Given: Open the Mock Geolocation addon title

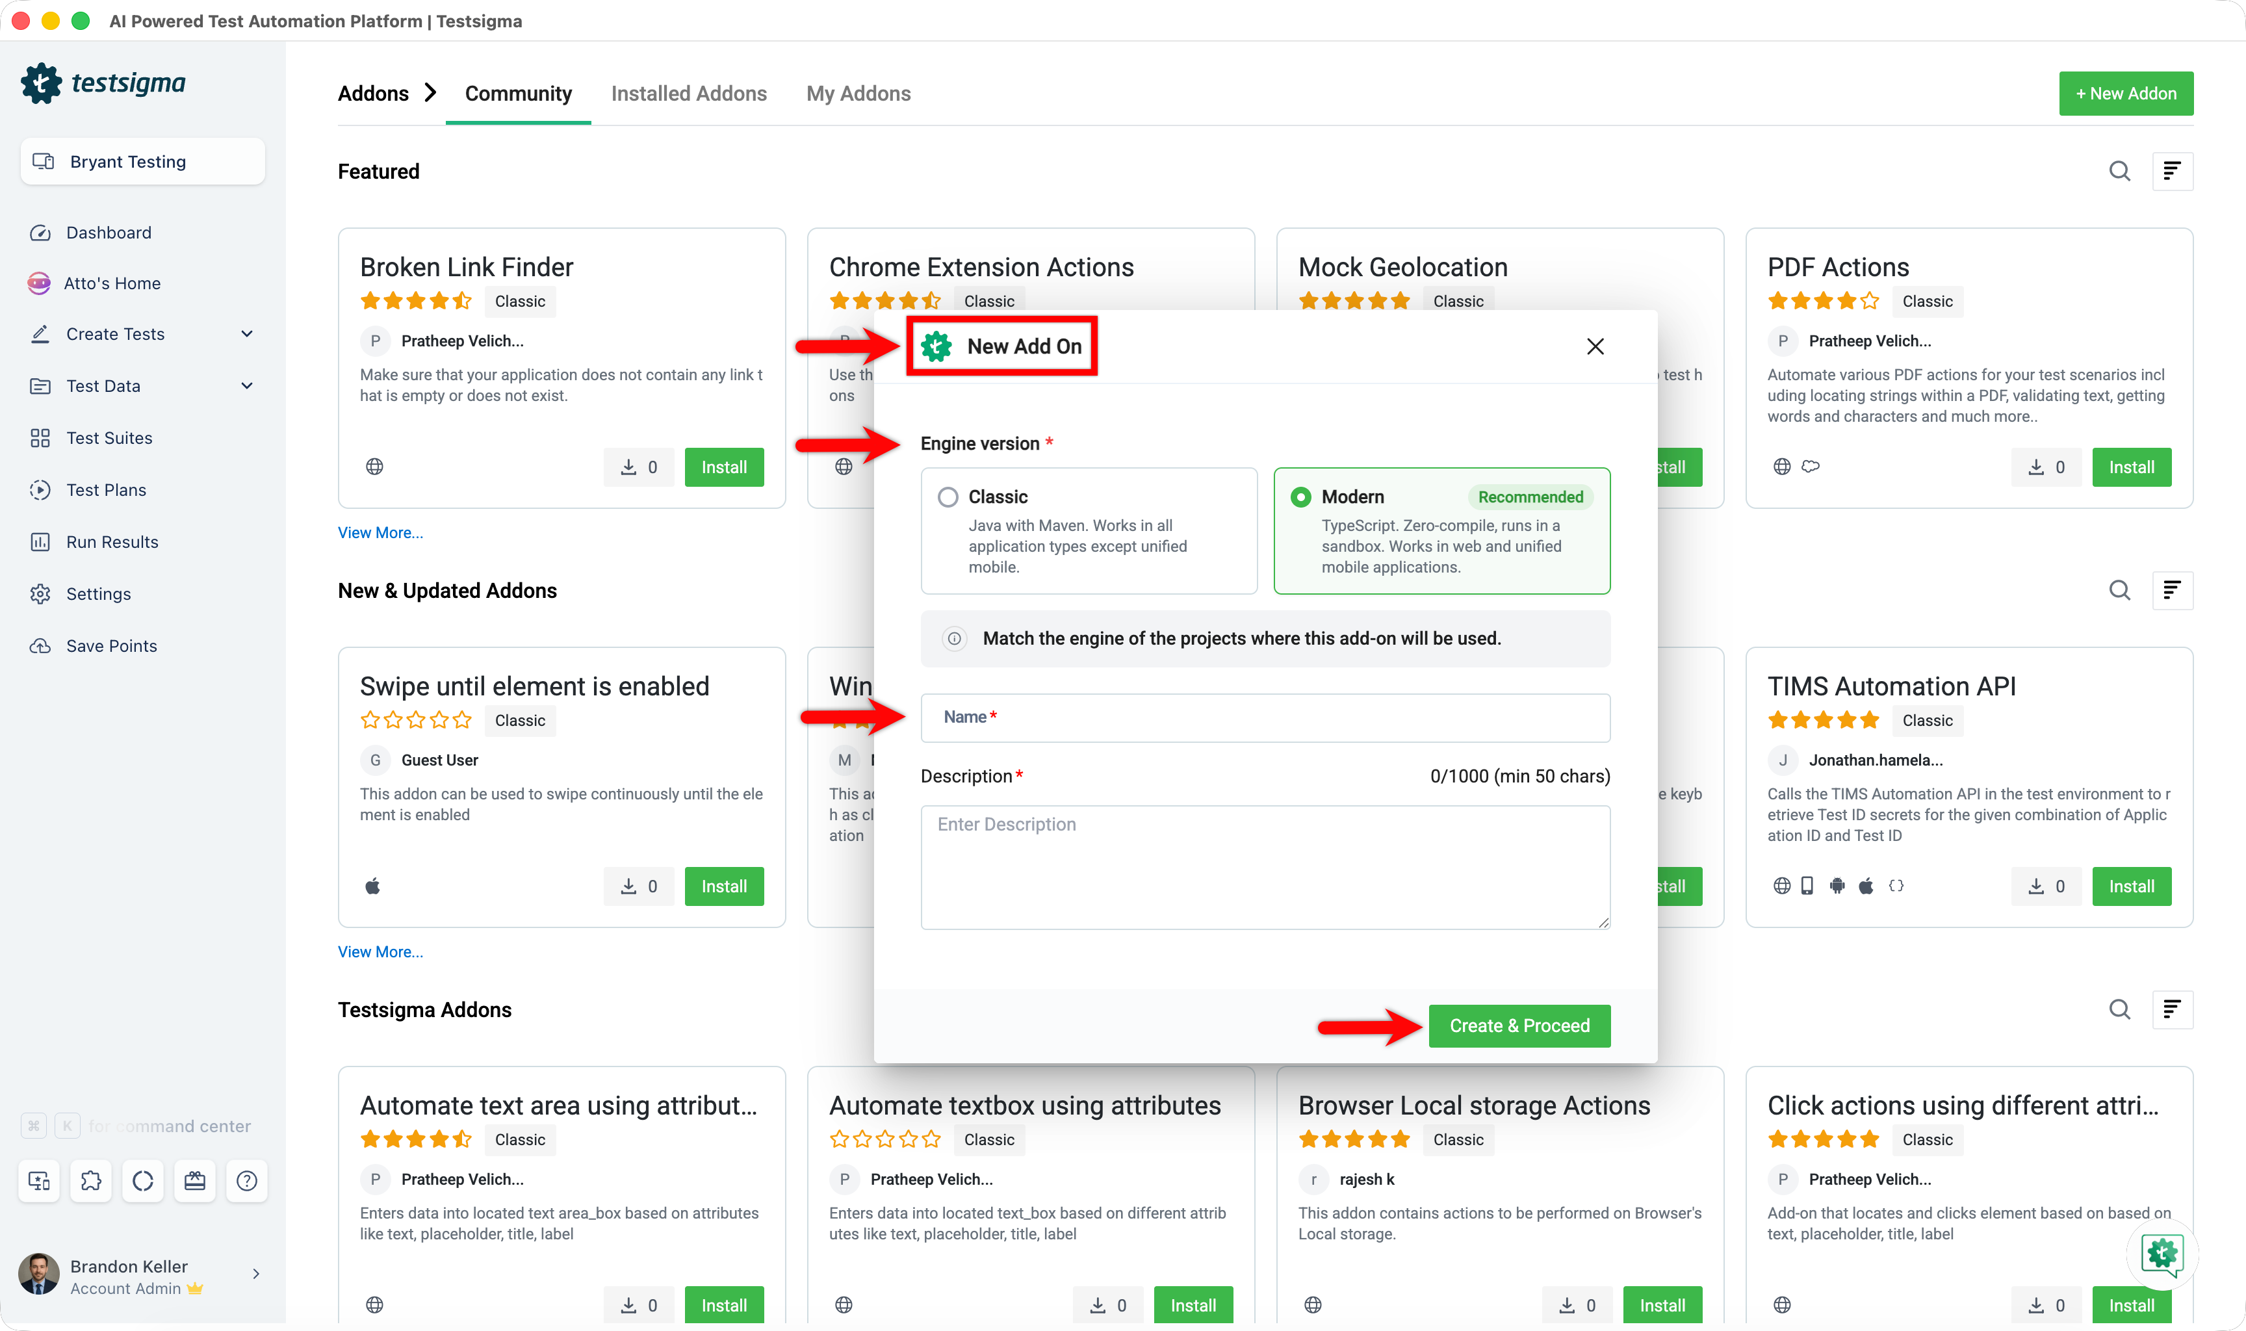Looking at the screenshot, I should [1402, 267].
